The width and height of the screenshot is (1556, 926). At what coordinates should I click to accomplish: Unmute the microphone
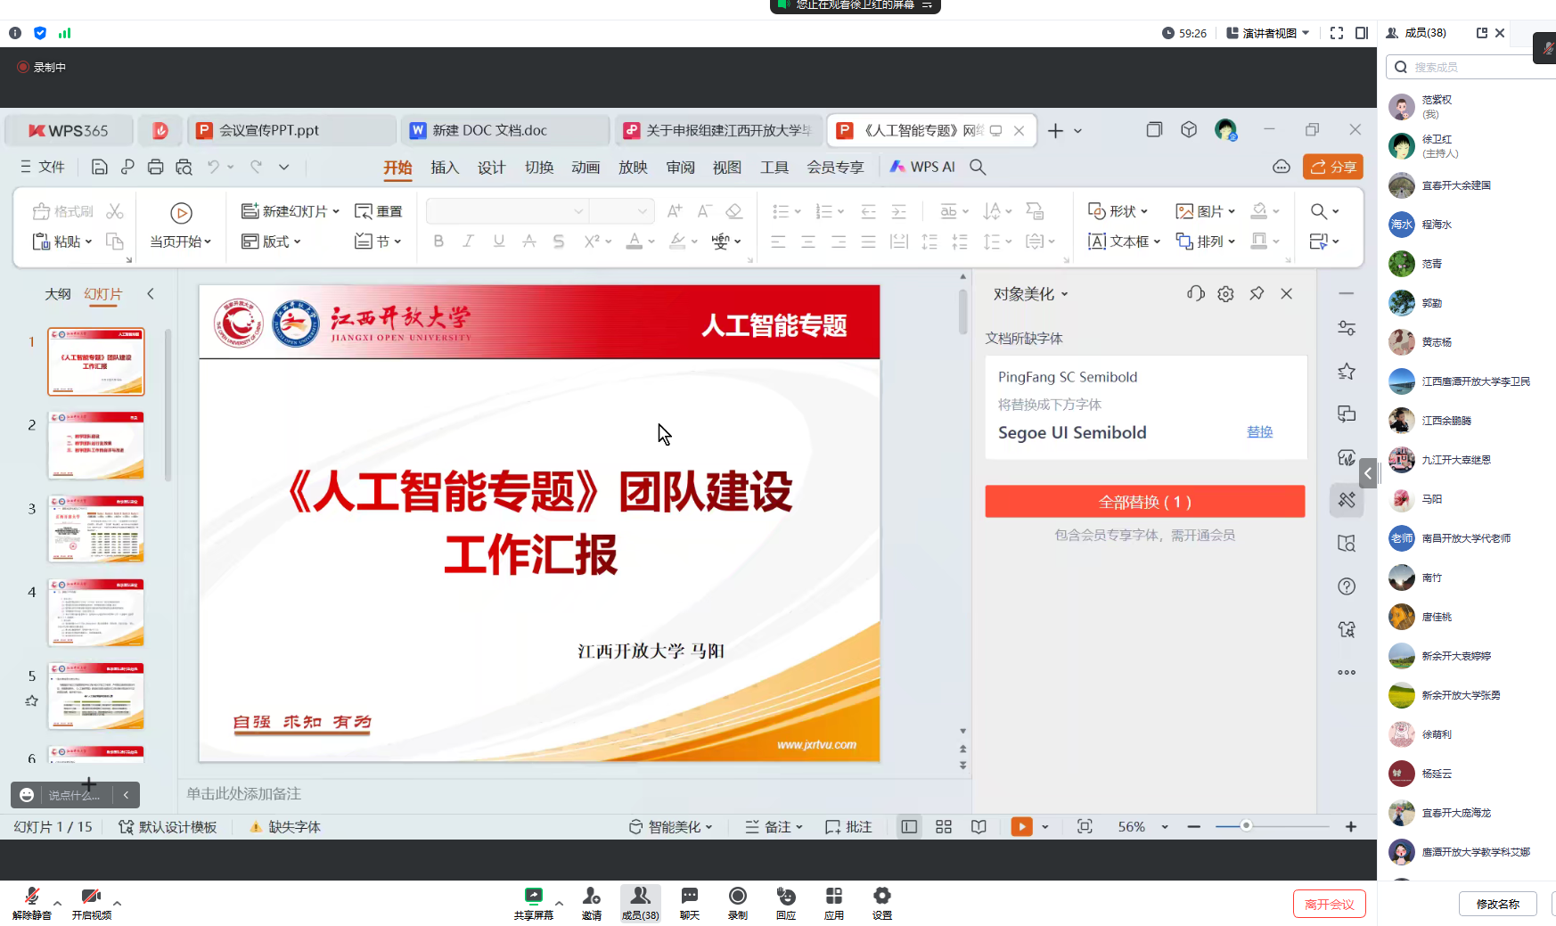click(32, 897)
